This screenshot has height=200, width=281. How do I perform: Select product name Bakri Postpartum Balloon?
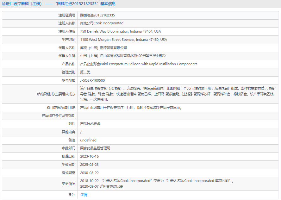139,64
